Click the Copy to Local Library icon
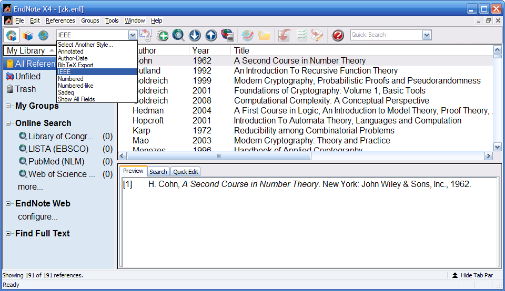 pyautogui.click(x=146, y=35)
